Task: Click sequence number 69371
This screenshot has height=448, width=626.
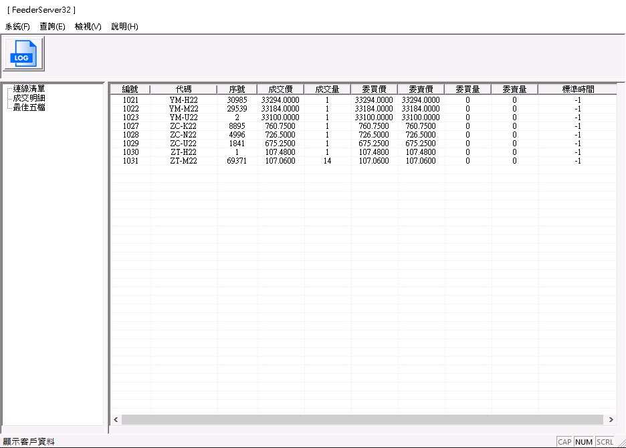Action: click(237, 161)
